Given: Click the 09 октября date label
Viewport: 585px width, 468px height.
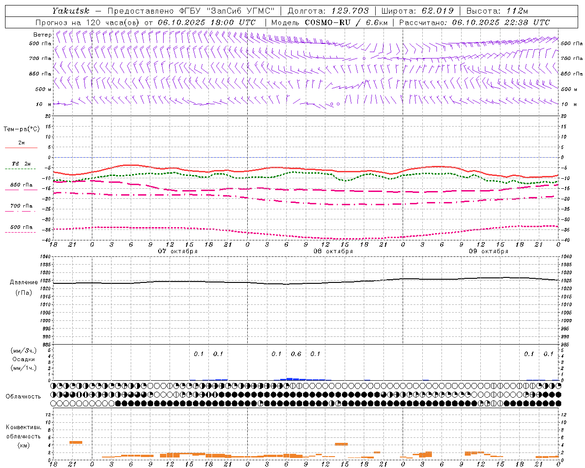Looking at the screenshot, I should (489, 251).
